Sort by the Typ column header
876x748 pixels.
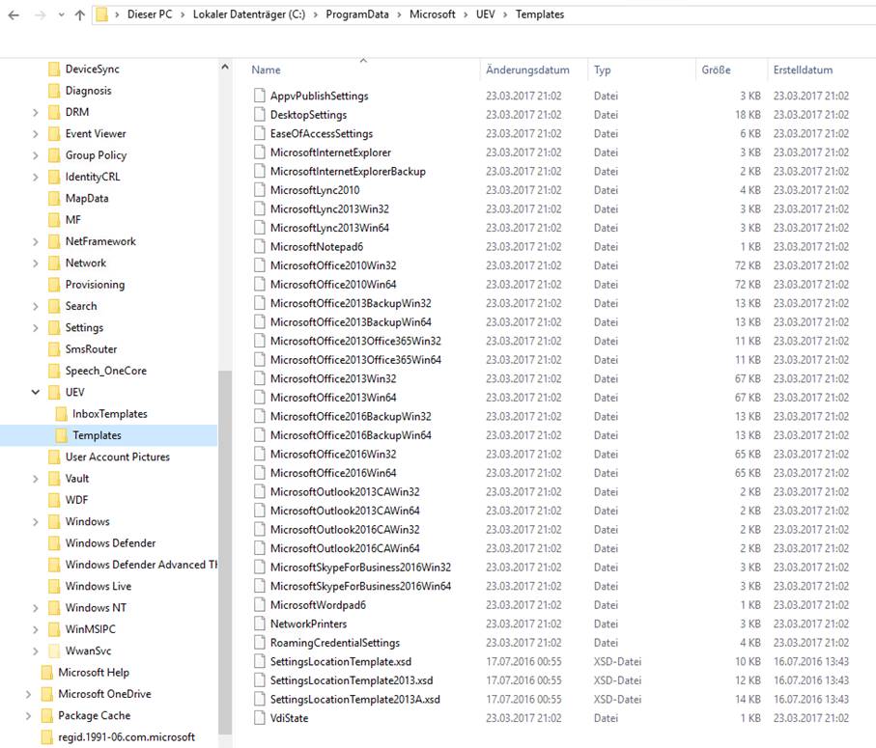(603, 69)
